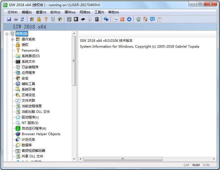Click the horizontal scrollbar in right pane
This screenshot has height=170, width=220.
(123, 159)
